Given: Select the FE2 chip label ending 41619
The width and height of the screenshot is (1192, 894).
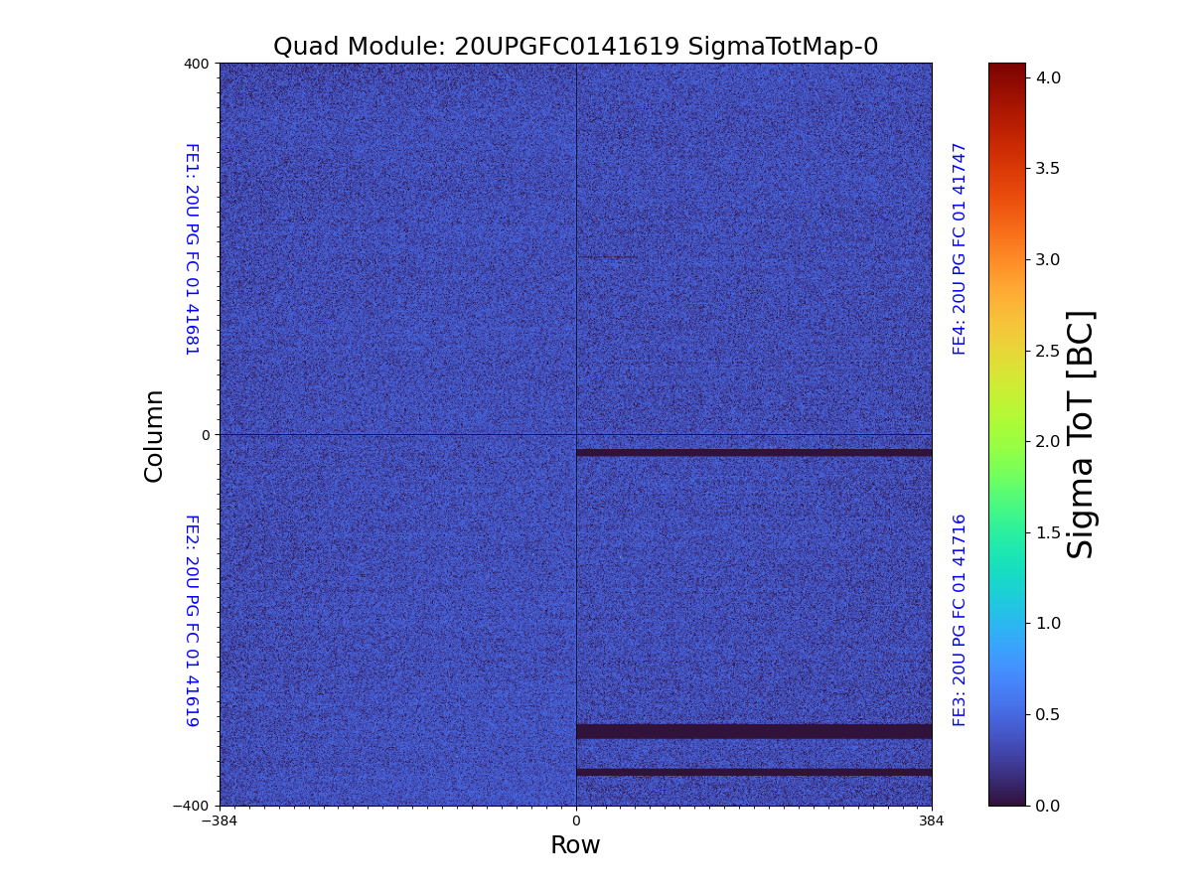Looking at the screenshot, I should click(x=192, y=620).
